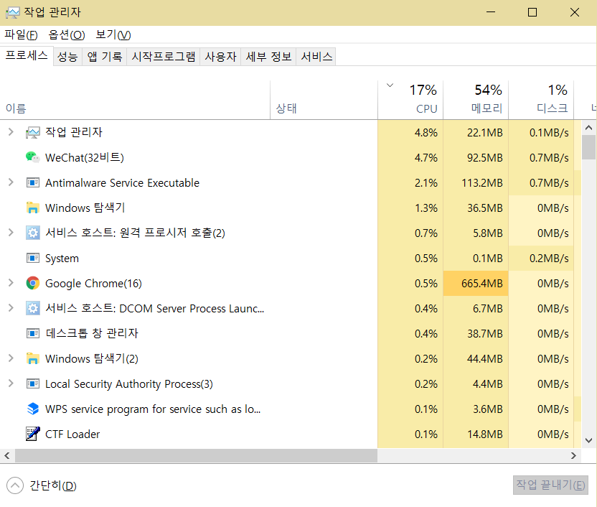The height and width of the screenshot is (507, 597).
Task: Click the 92.5MB memory value
Action: coord(484,158)
